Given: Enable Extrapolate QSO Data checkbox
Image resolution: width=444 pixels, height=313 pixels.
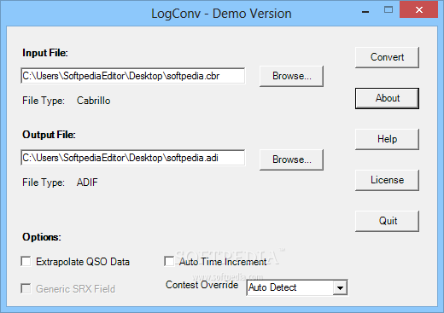Looking at the screenshot, I should [x=26, y=261].
